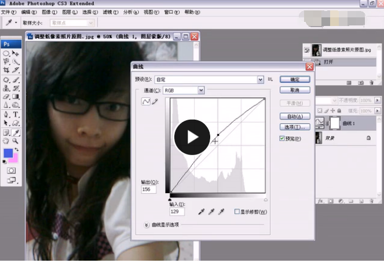Open the eyedropper tool preset picker arrow

coord(16,23)
